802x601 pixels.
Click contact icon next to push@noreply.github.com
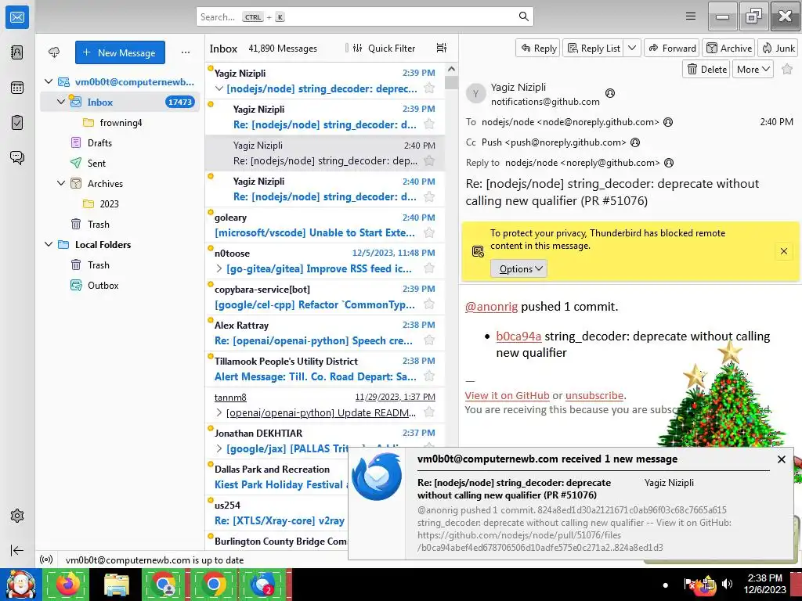(x=634, y=142)
